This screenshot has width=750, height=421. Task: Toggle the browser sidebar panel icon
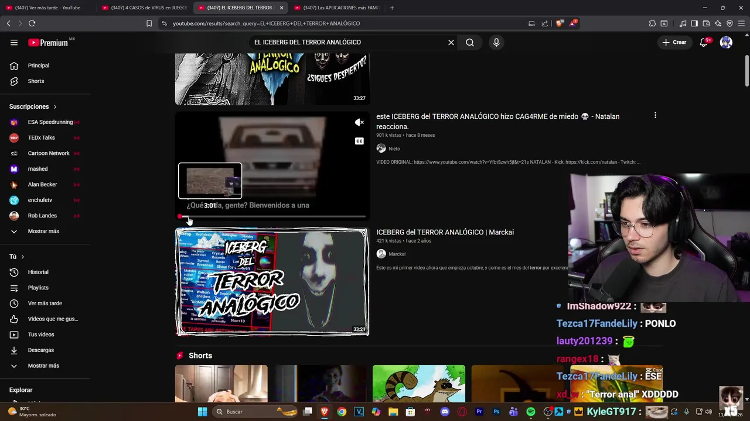[x=694, y=23]
